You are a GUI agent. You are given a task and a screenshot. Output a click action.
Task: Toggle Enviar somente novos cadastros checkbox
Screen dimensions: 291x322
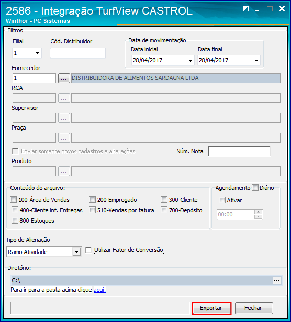pos(15,151)
